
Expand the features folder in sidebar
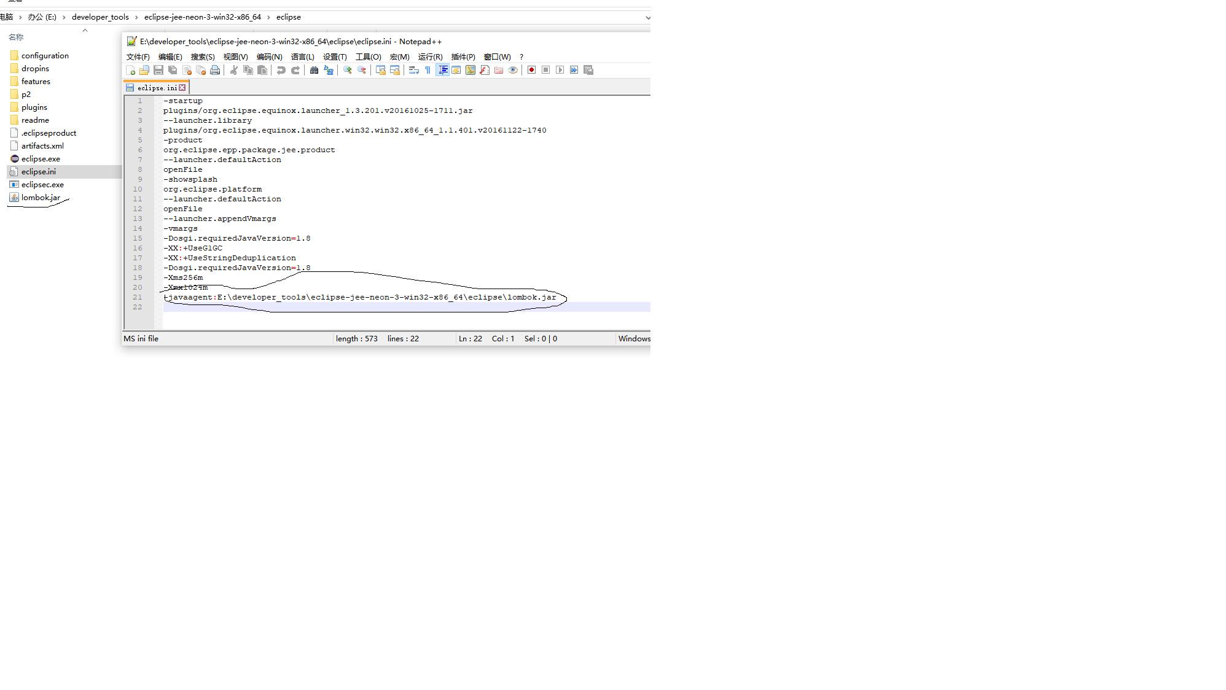point(36,81)
